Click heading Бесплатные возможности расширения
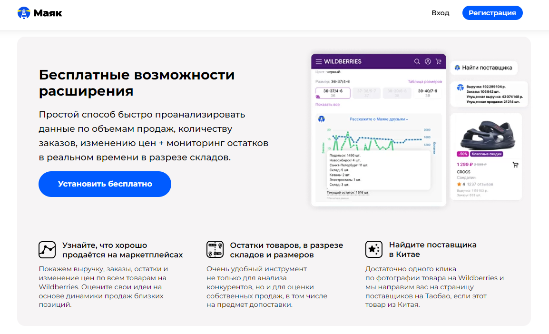Image resolution: width=549 pixels, height=334 pixels. pyautogui.click(x=137, y=83)
